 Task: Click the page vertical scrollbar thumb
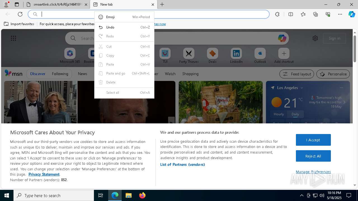355,49
